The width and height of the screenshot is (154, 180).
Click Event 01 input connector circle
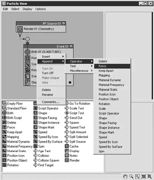tap(27, 39)
